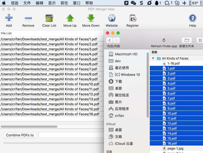Viewport: 203px width, 153px height.
Task: Open crifan home in Finder sidebar
Action: (x=116, y=116)
